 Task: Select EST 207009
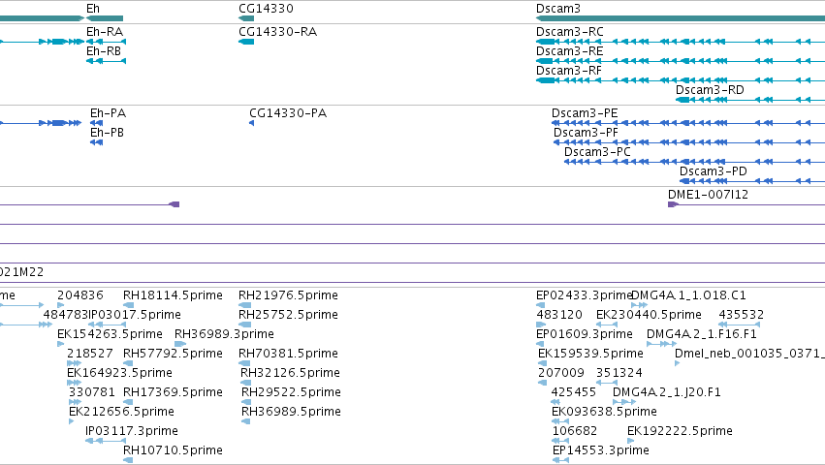[561, 373]
